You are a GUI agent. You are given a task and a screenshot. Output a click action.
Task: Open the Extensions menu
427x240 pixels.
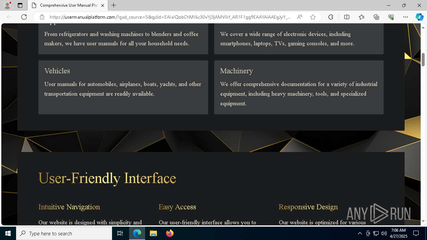point(331,17)
